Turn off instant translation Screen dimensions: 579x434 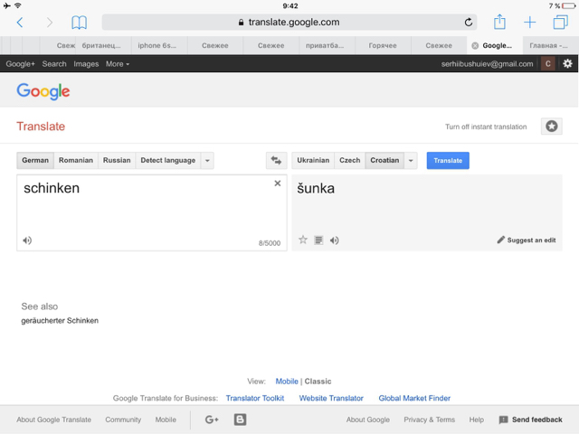(486, 127)
